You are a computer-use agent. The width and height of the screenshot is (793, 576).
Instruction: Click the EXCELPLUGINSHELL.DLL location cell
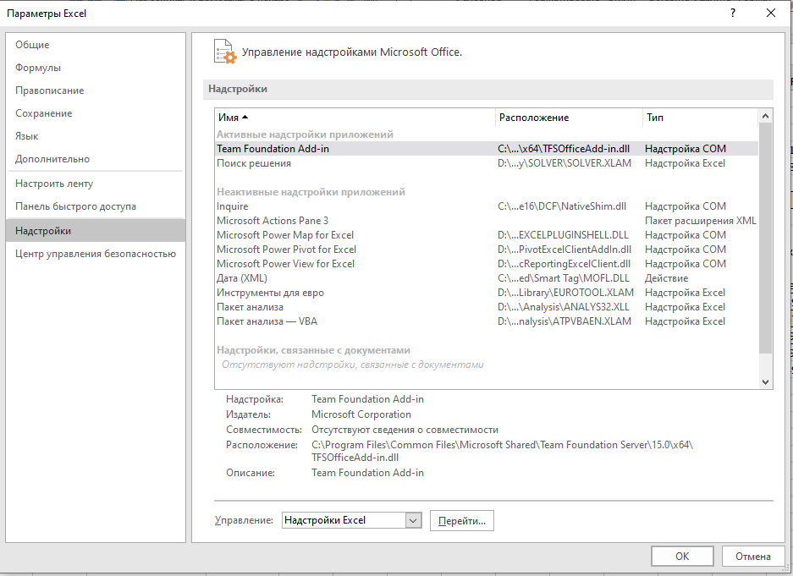(x=564, y=235)
